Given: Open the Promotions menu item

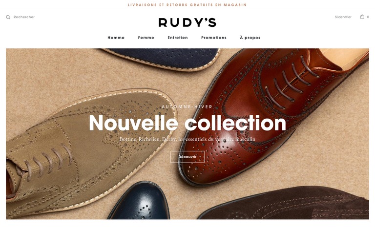Looking at the screenshot, I should (214, 38).
